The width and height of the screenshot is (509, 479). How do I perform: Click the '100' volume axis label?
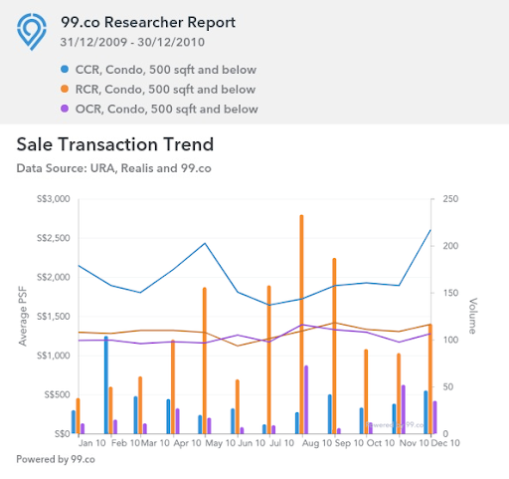coord(450,340)
